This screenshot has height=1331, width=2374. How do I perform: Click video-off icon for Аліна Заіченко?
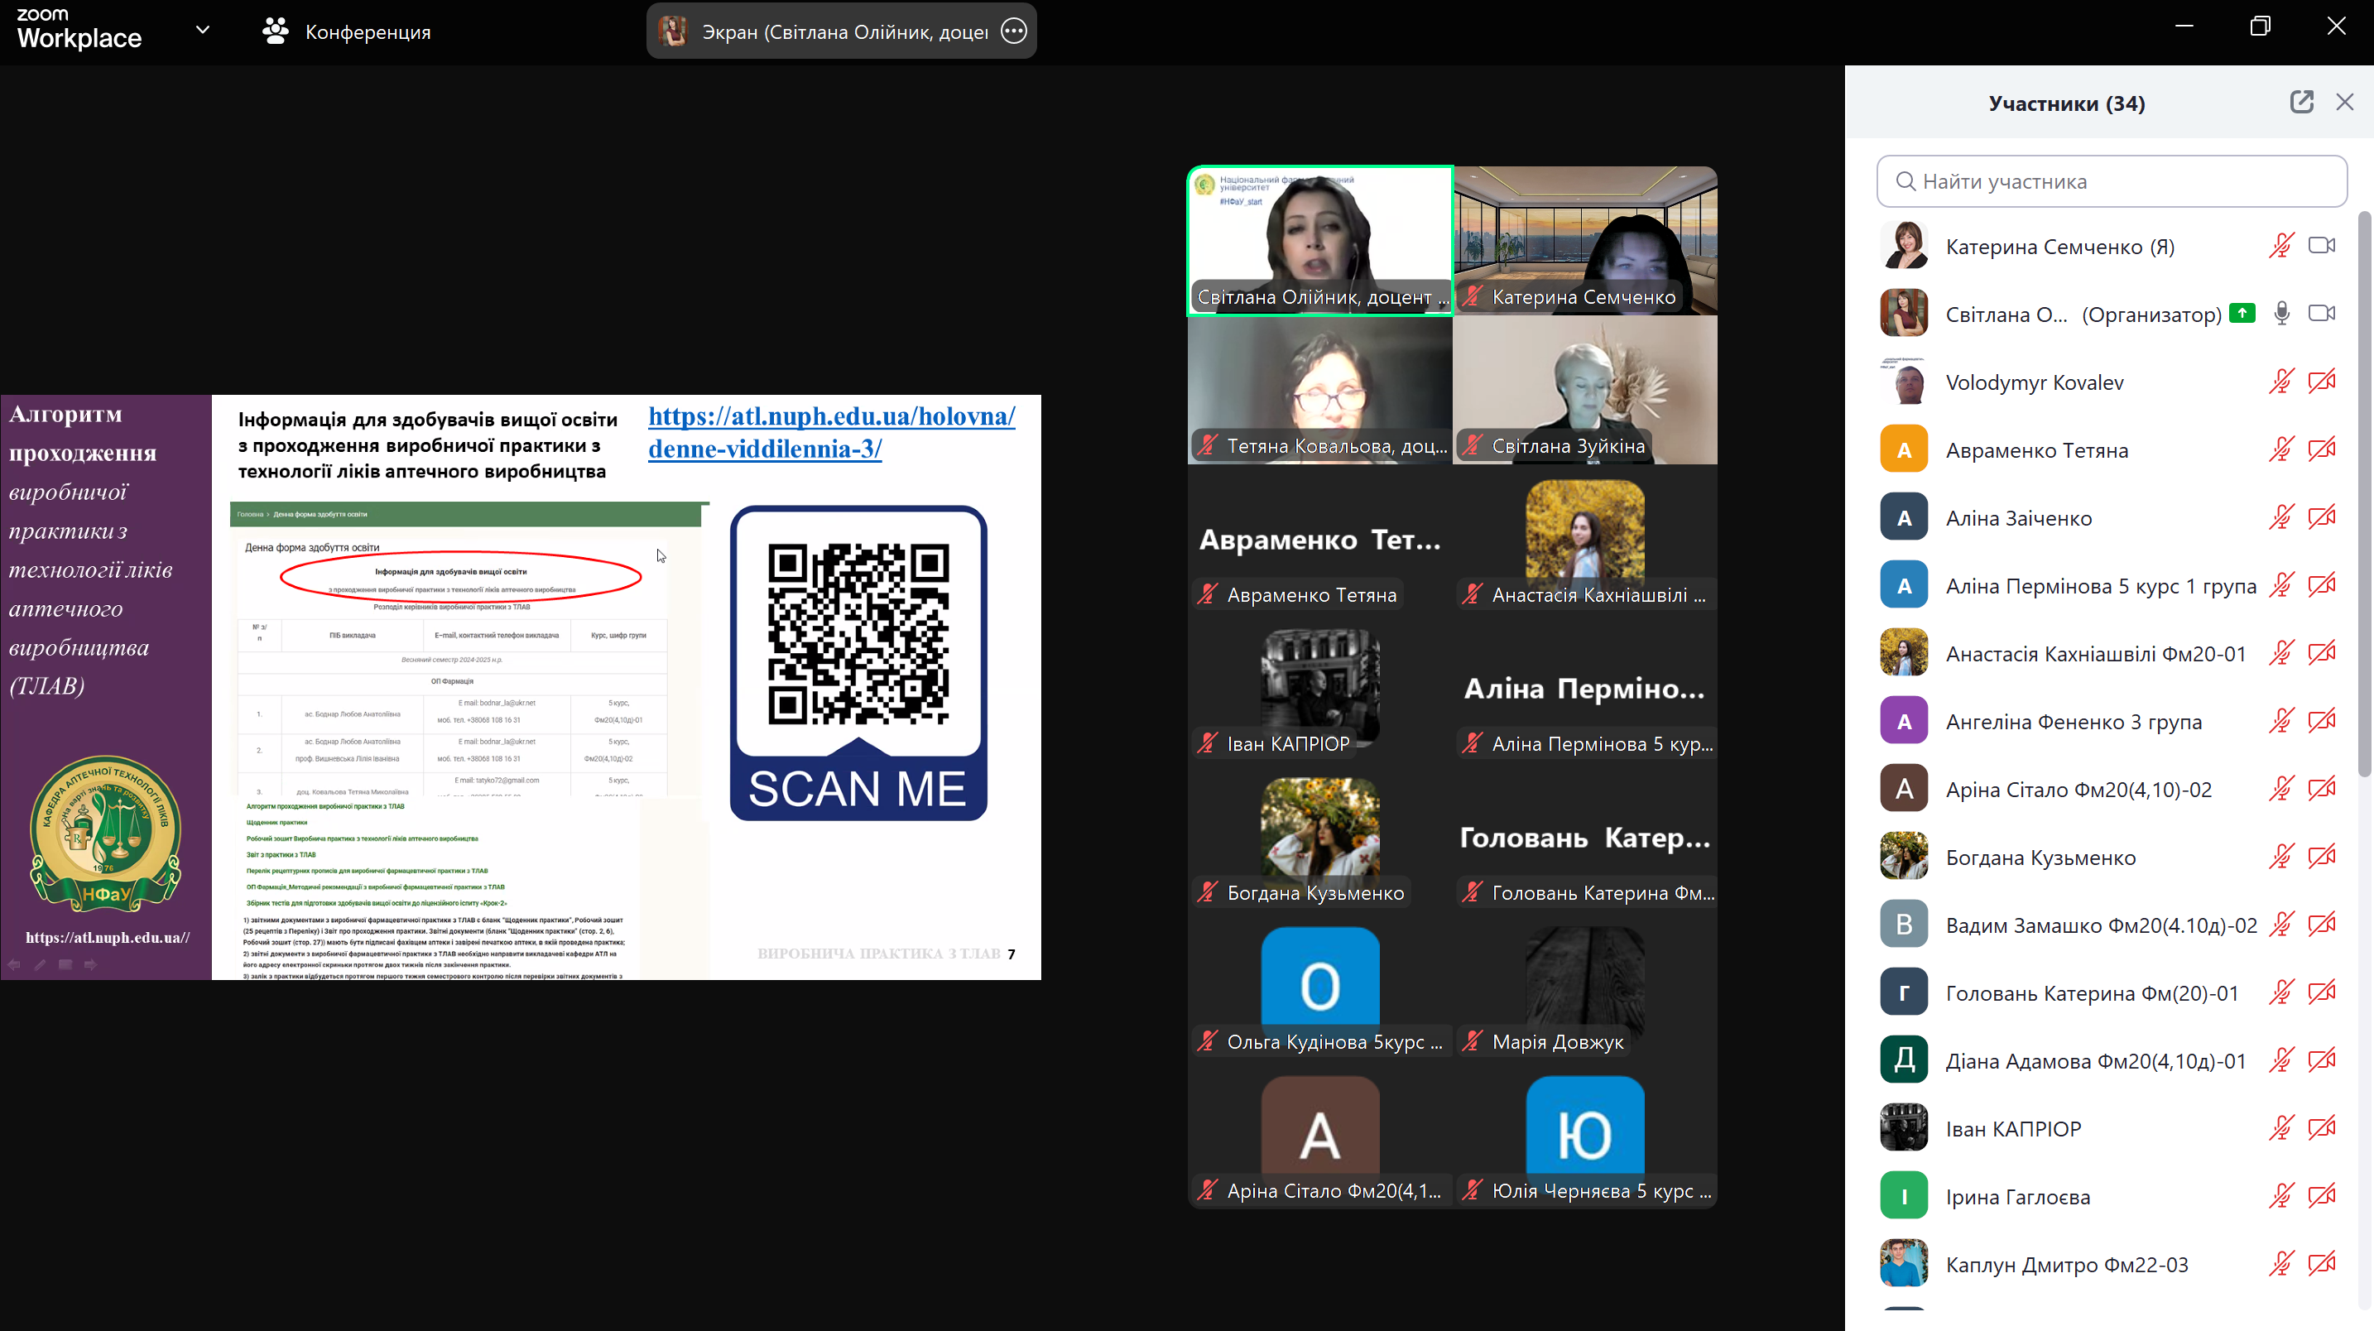coord(2322,517)
